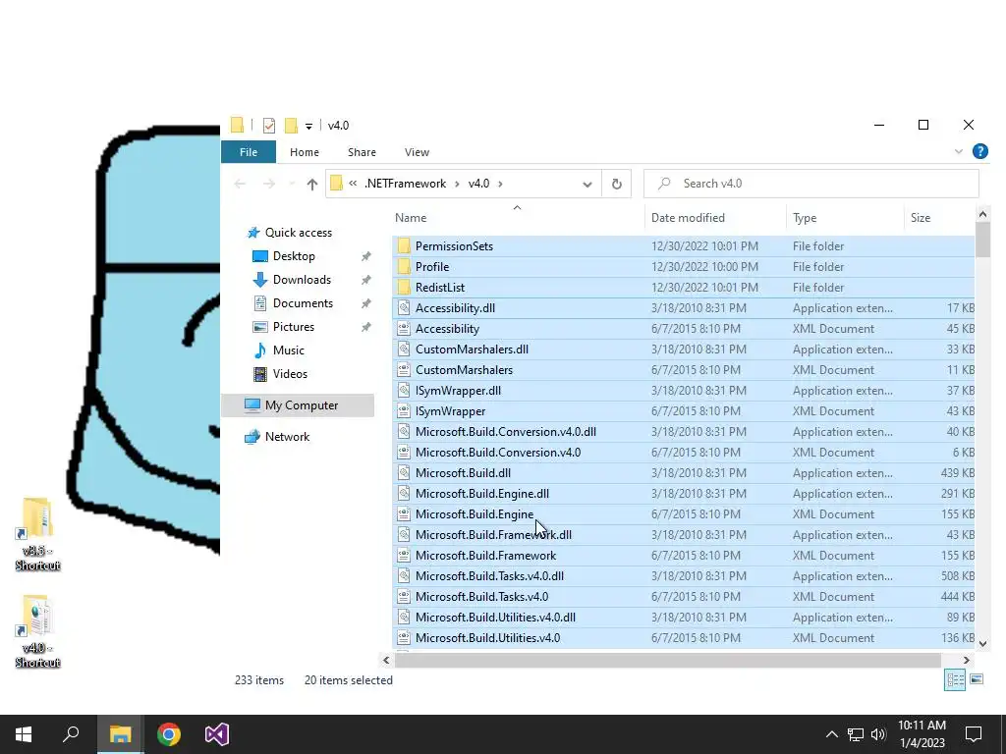Go up one folder level with up arrow
The height and width of the screenshot is (754, 1006).
pyautogui.click(x=311, y=184)
